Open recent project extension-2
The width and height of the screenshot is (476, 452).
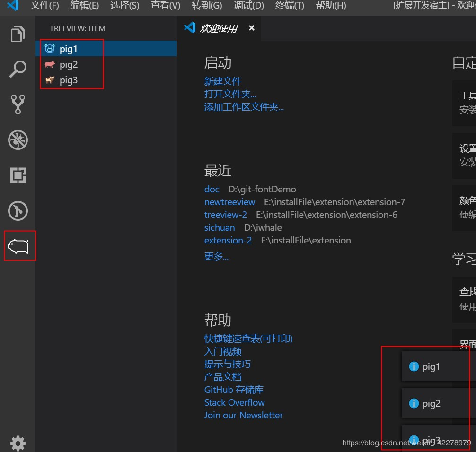[228, 240]
